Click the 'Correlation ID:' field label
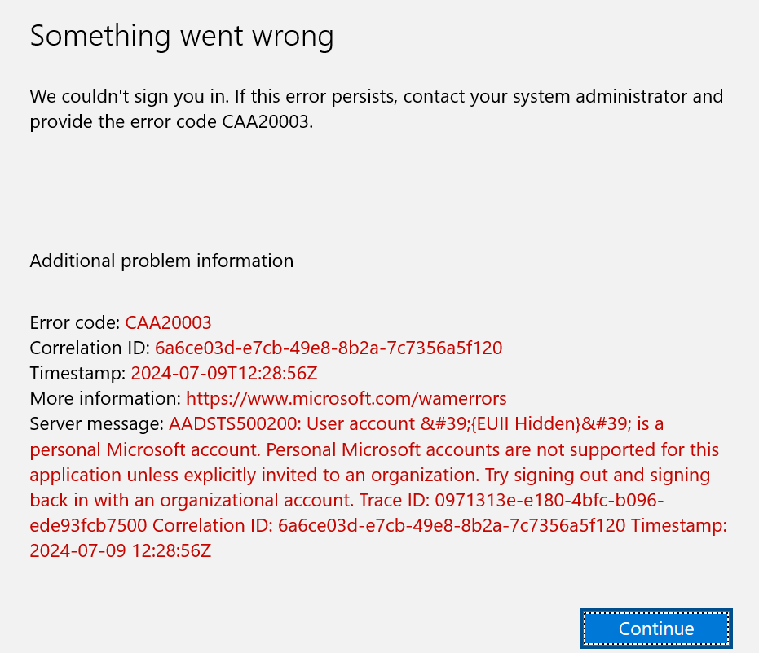 [90, 348]
